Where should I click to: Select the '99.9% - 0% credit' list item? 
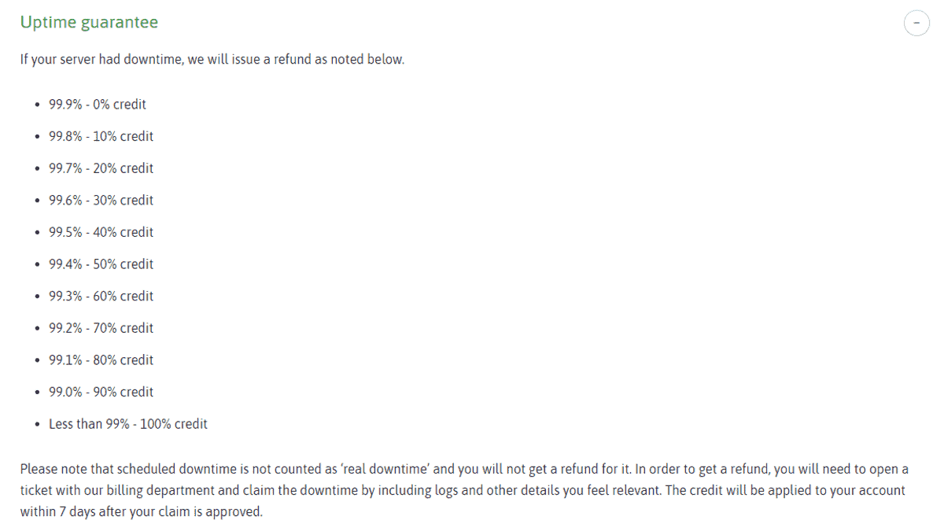(x=98, y=104)
